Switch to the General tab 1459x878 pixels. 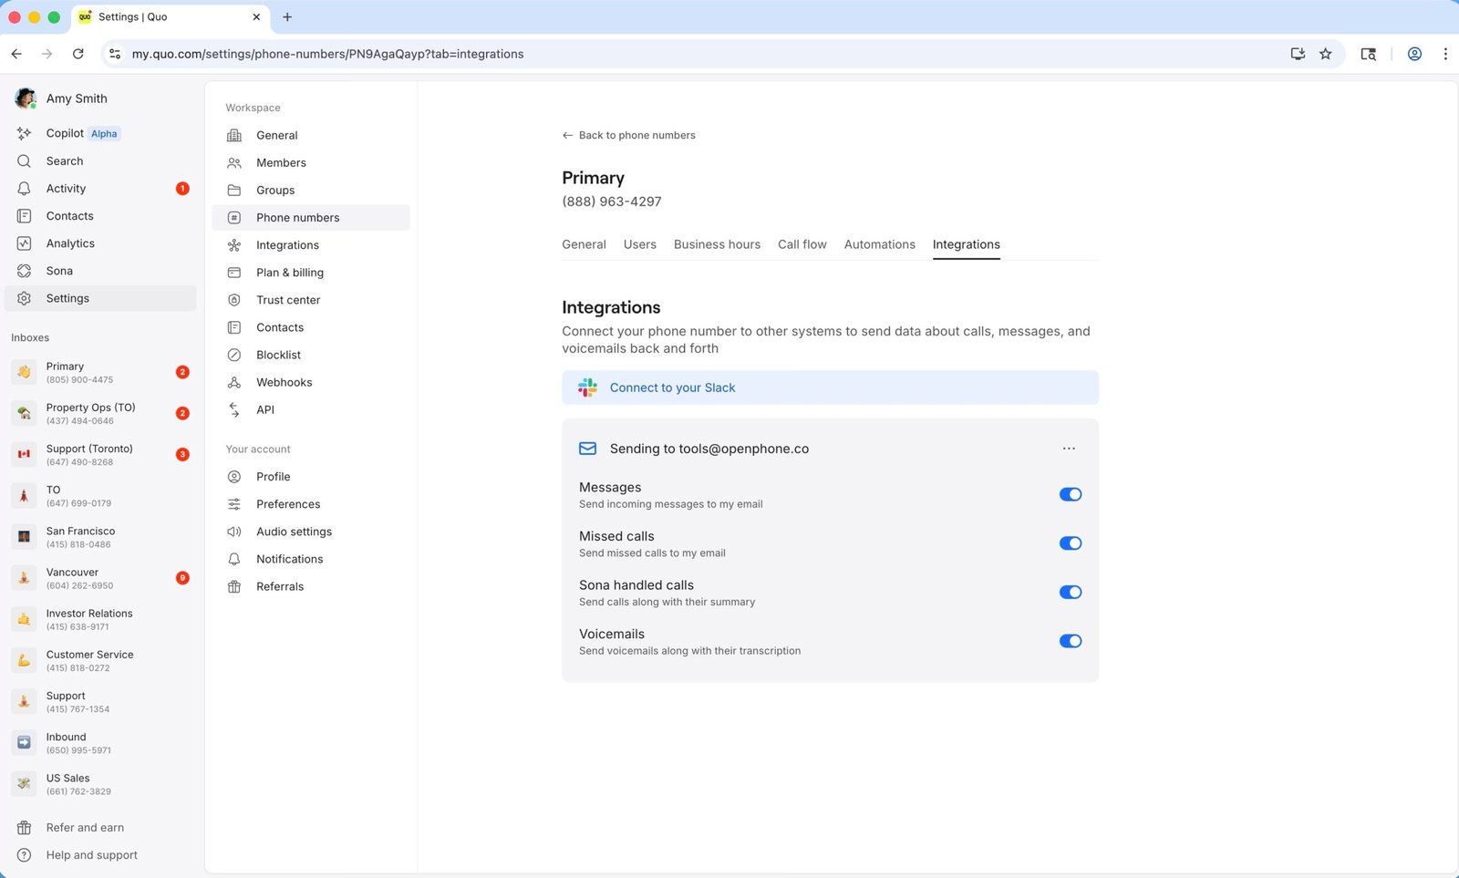pyautogui.click(x=584, y=244)
